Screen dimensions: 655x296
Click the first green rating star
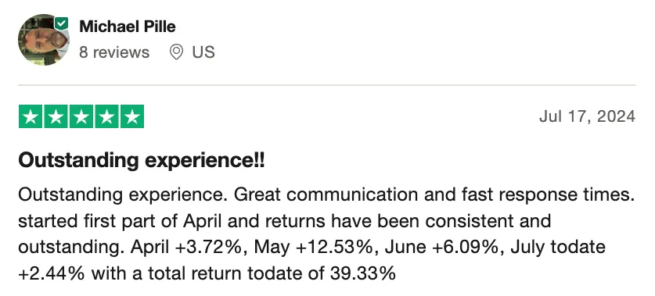click(31, 116)
